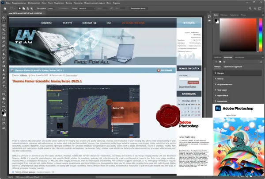The height and width of the screenshot is (179, 265).
Task: Activate the Brush tool
Action: click(4, 50)
